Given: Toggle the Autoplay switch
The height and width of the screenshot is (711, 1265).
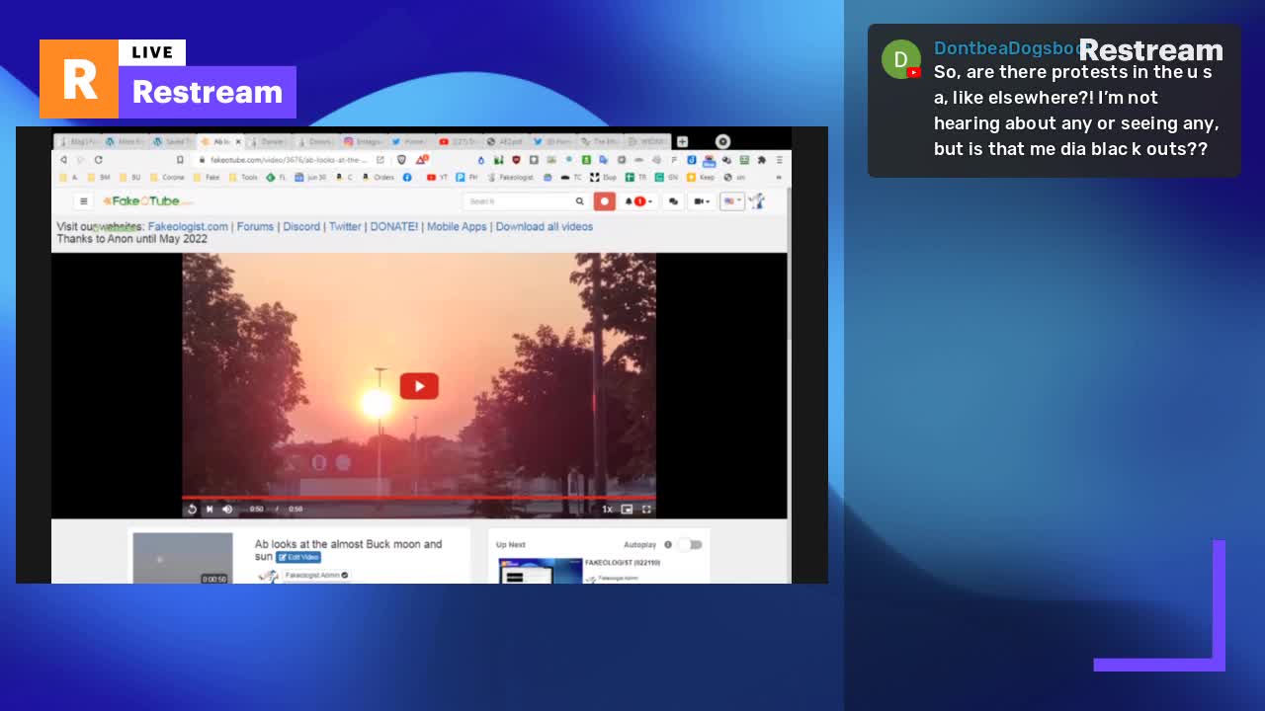Looking at the screenshot, I should pyautogui.click(x=690, y=544).
